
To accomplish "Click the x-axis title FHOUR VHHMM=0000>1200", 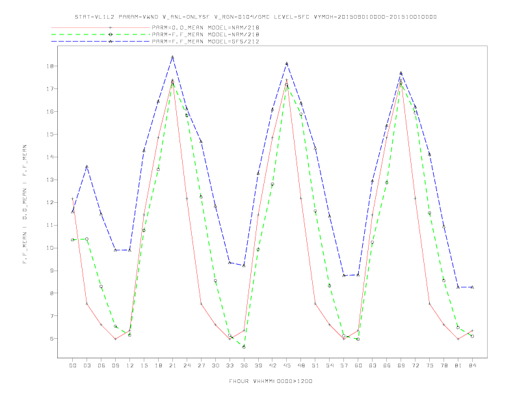I will pyautogui.click(x=271, y=381).
